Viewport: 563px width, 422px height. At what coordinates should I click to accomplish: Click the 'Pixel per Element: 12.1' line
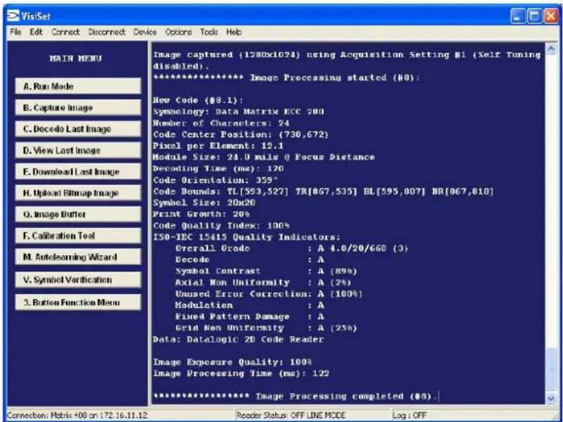click(218, 146)
